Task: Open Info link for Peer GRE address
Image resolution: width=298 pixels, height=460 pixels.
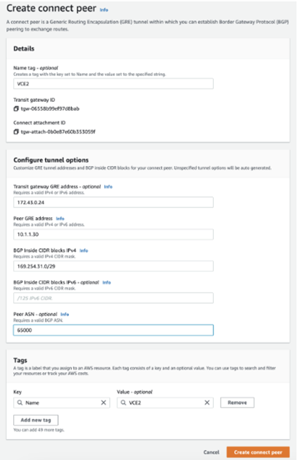Action: pos(60,219)
